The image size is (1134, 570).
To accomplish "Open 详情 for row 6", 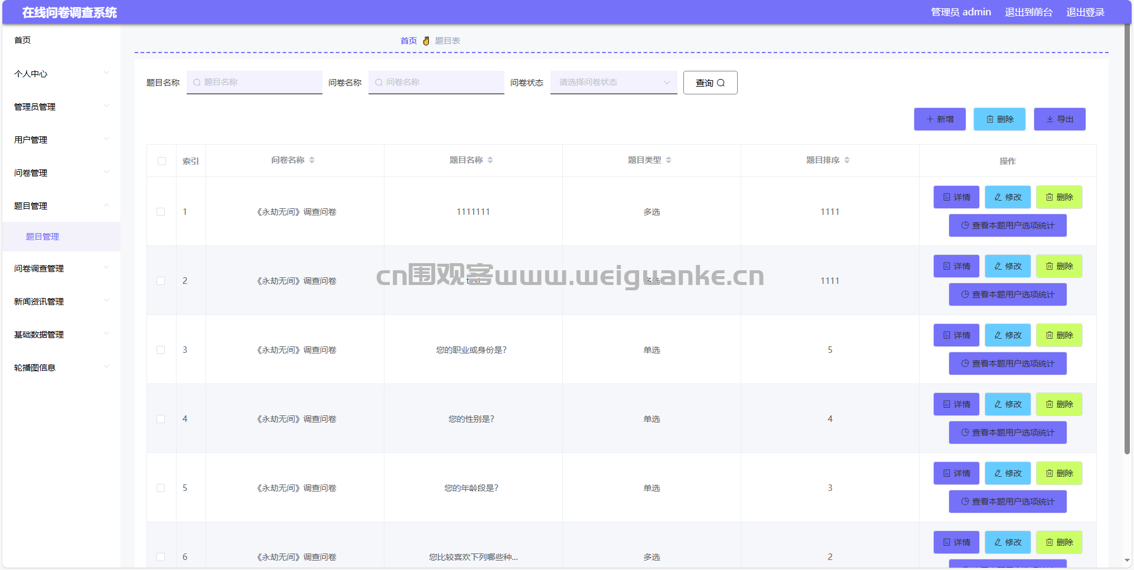I will pyautogui.click(x=956, y=542).
